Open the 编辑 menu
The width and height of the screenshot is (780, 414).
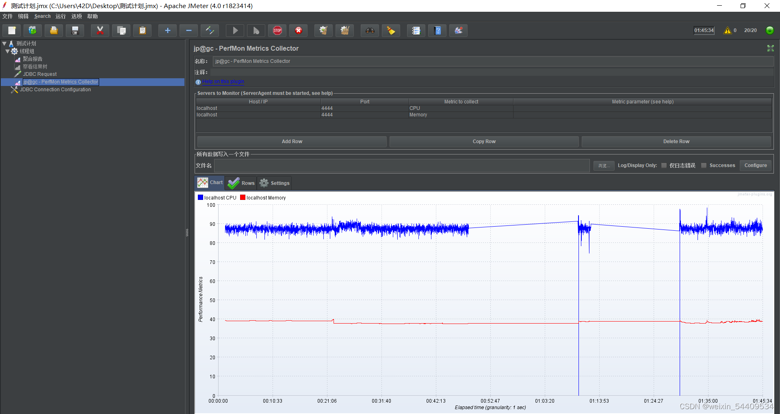[x=23, y=16]
